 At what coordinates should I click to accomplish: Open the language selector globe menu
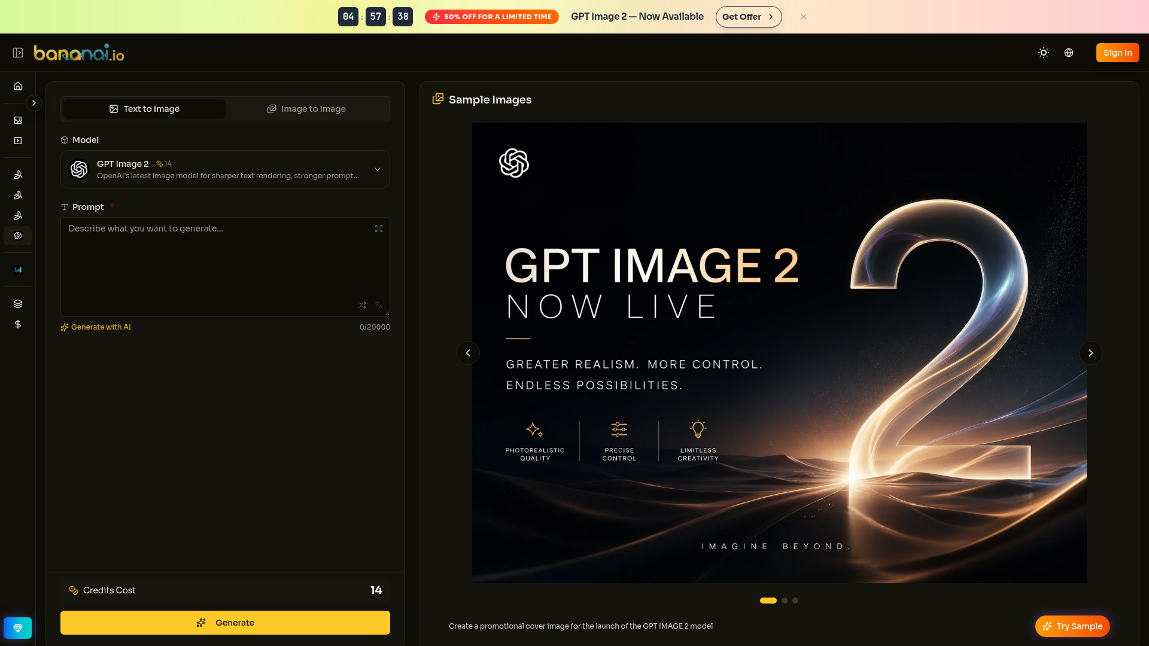click(1069, 53)
